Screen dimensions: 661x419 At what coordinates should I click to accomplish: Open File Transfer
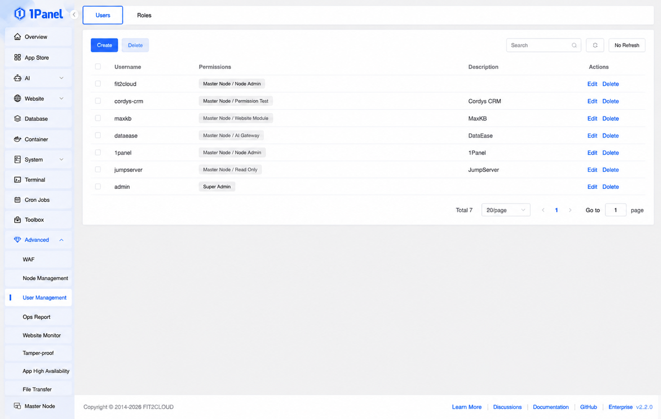[38, 389]
